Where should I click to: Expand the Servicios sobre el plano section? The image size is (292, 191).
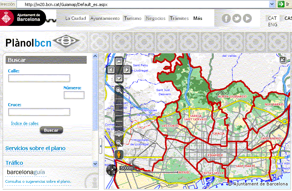pyautogui.click(x=35, y=148)
